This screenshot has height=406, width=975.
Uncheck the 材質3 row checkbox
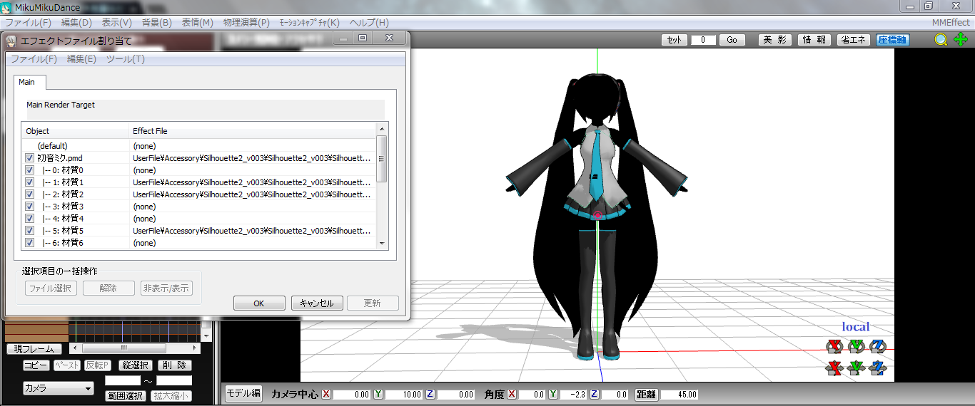click(x=29, y=206)
